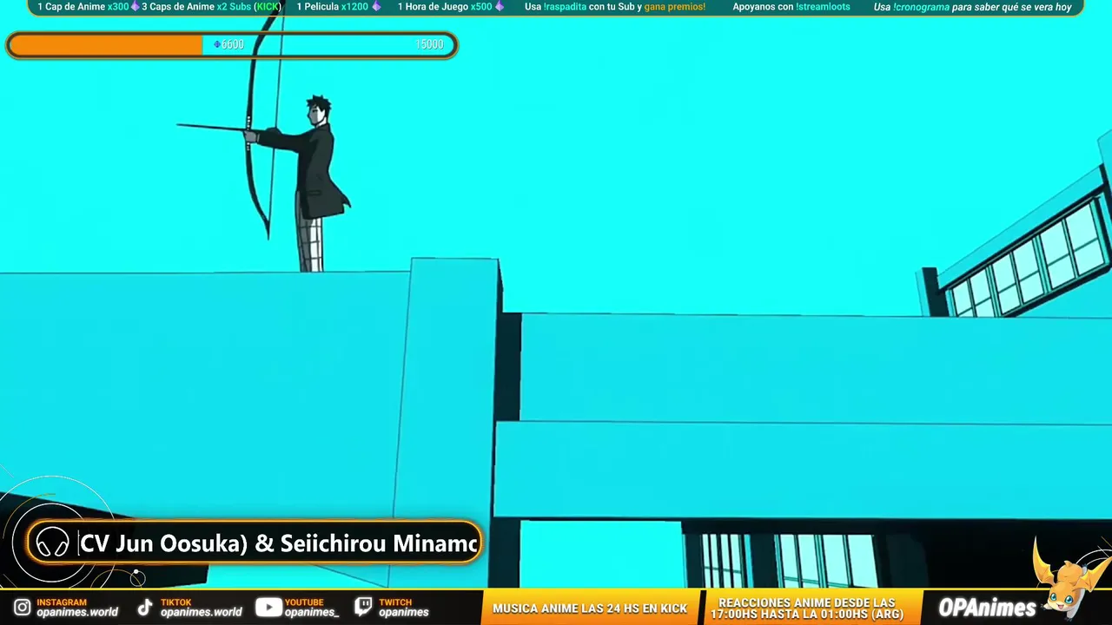Click the !streamloots command text
The width and height of the screenshot is (1112, 625).
[x=823, y=7]
